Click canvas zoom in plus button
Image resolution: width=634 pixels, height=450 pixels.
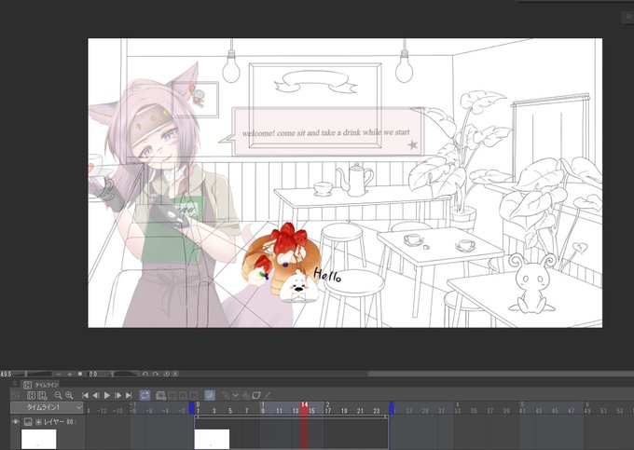pos(70,374)
